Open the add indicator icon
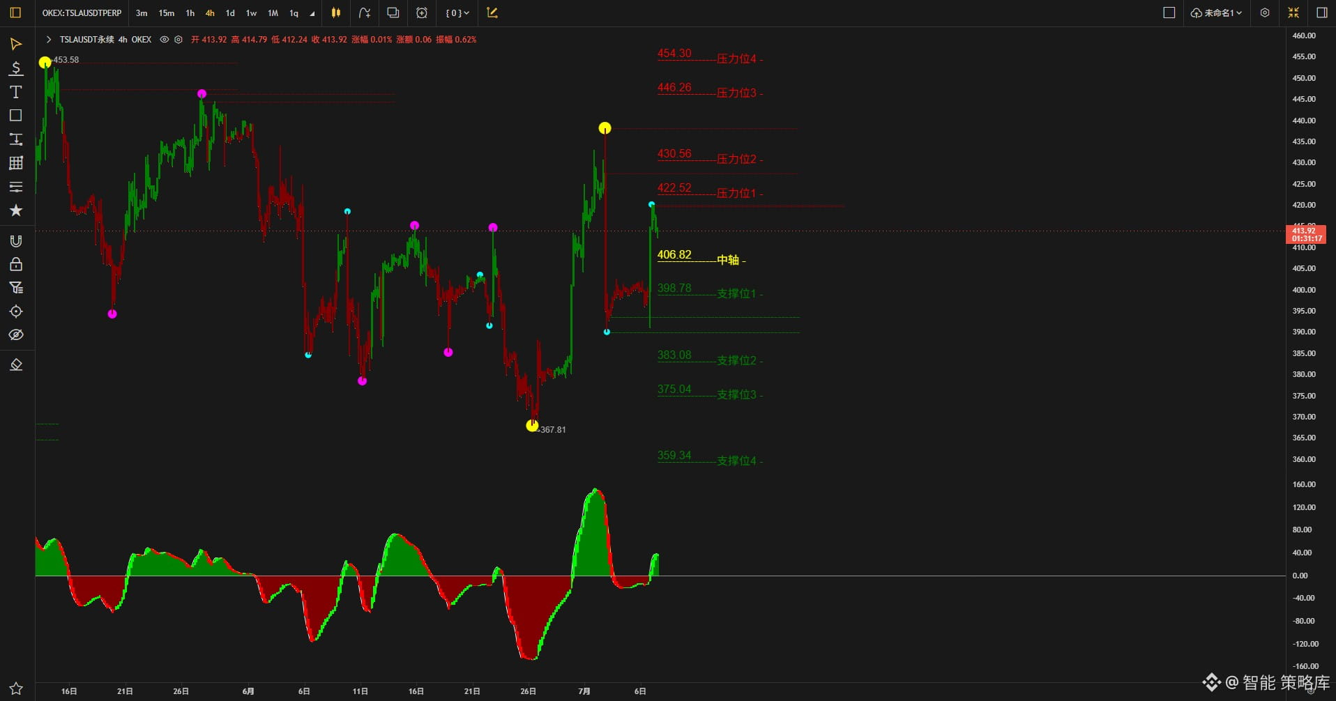Screen dimensions: 1336x701 pyautogui.click(x=365, y=13)
